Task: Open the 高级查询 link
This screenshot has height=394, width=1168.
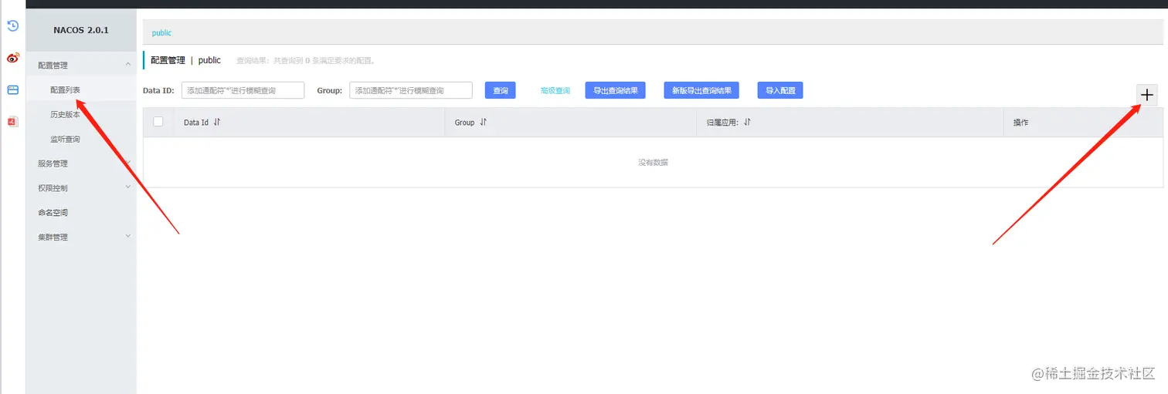Action: click(x=555, y=90)
